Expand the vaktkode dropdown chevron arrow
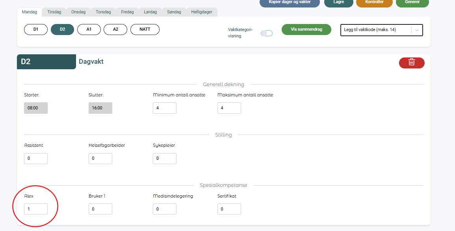This screenshot has height=231, width=455. 417,30
